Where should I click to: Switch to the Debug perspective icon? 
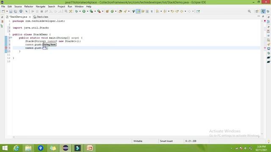(x=268, y=11)
